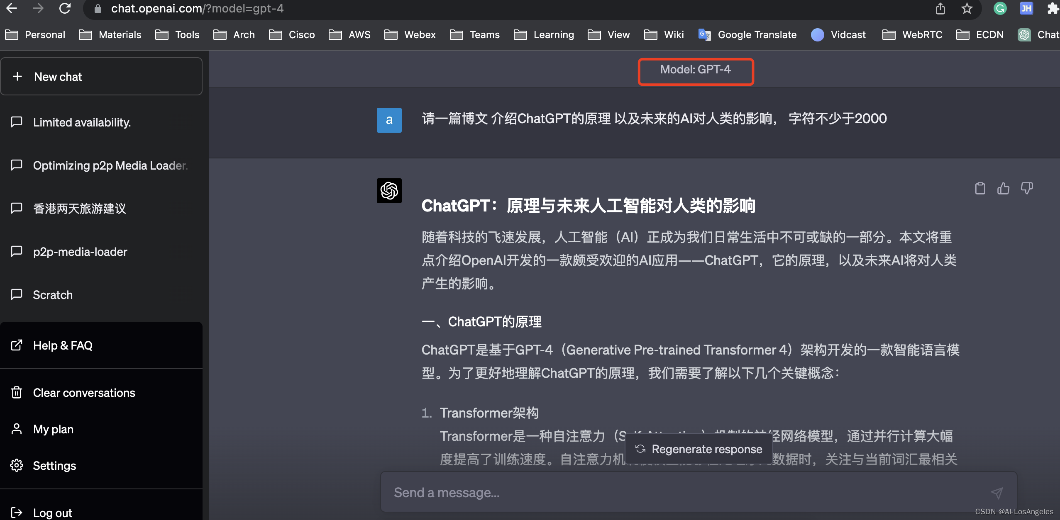Open the AWS bookmarks folder
Screen dimensions: 1060x520
click(349, 34)
